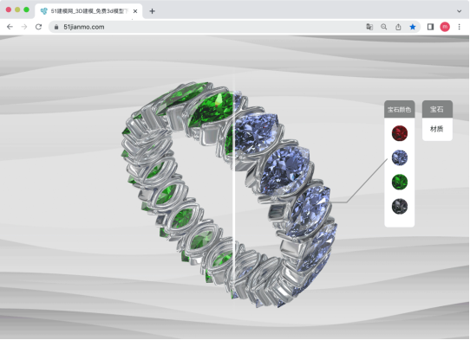Go forward with the forward arrow
This screenshot has height=340, width=470.
(x=24, y=27)
